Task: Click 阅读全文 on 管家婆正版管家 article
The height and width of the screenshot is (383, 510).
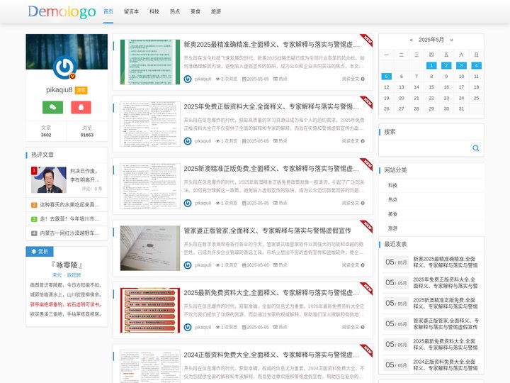Action: (353, 265)
